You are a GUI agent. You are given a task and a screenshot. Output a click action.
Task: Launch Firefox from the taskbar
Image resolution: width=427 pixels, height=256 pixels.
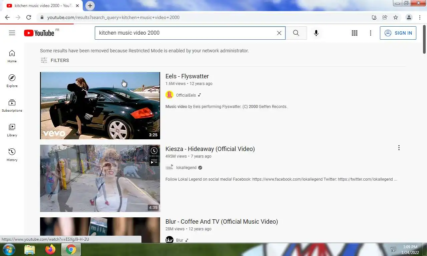(x=50, y=249)
